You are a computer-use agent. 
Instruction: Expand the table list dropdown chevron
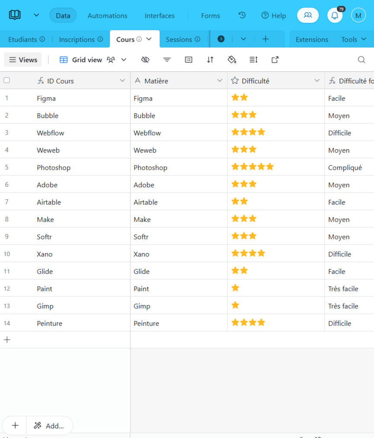[x=243, y=39]
